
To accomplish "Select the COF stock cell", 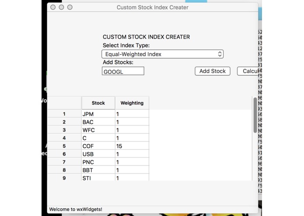I will coord(98,146).
